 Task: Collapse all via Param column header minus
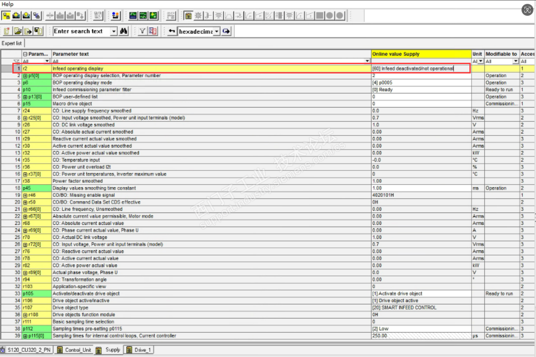point(25,54)
